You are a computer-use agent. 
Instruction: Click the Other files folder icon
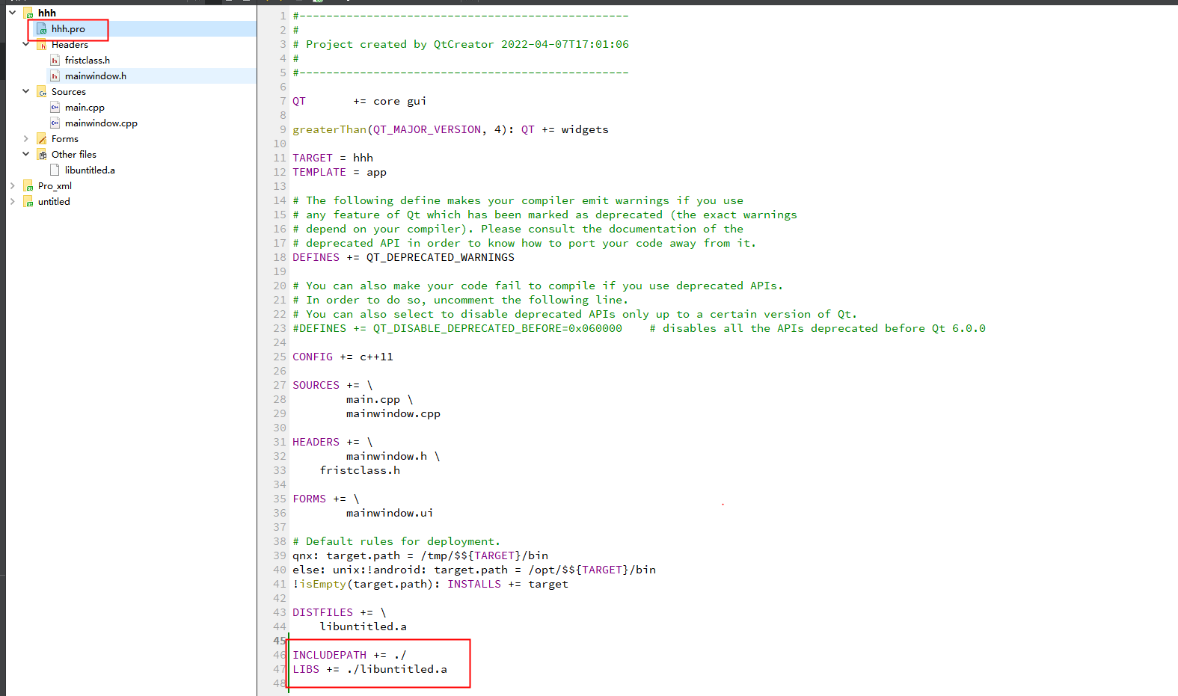click(x=42, y=155)
